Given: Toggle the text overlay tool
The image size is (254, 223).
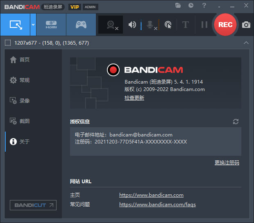Looking at the screenshot, I should (186, 25).
